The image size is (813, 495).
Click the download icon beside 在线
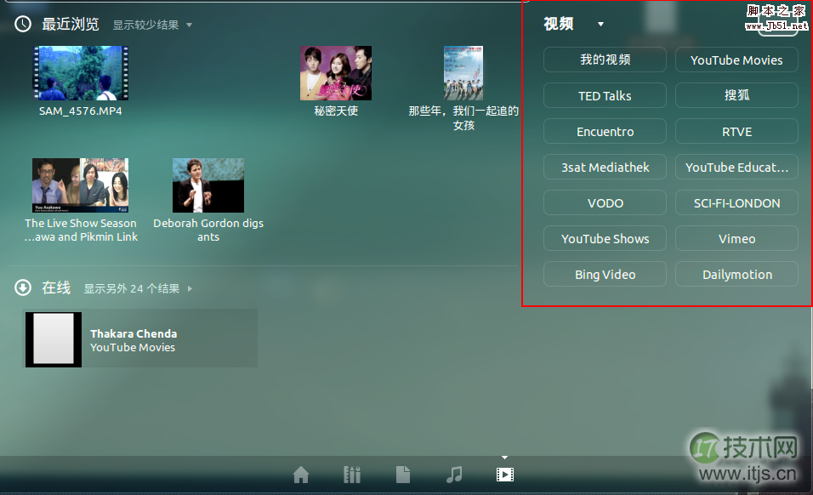click(x=23, y=287)
